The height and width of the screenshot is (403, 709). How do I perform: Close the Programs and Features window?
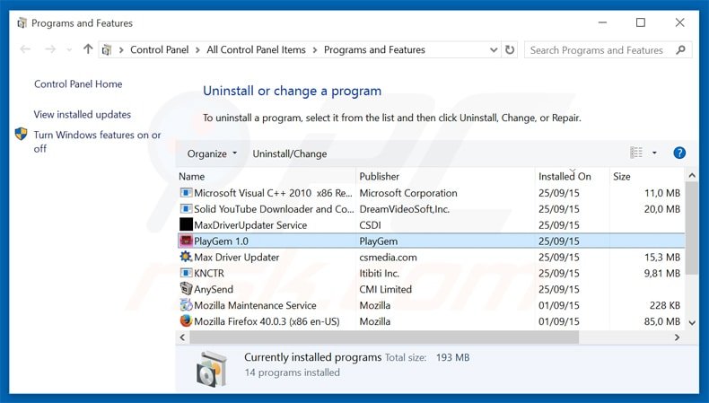click(x=679, y=22)
